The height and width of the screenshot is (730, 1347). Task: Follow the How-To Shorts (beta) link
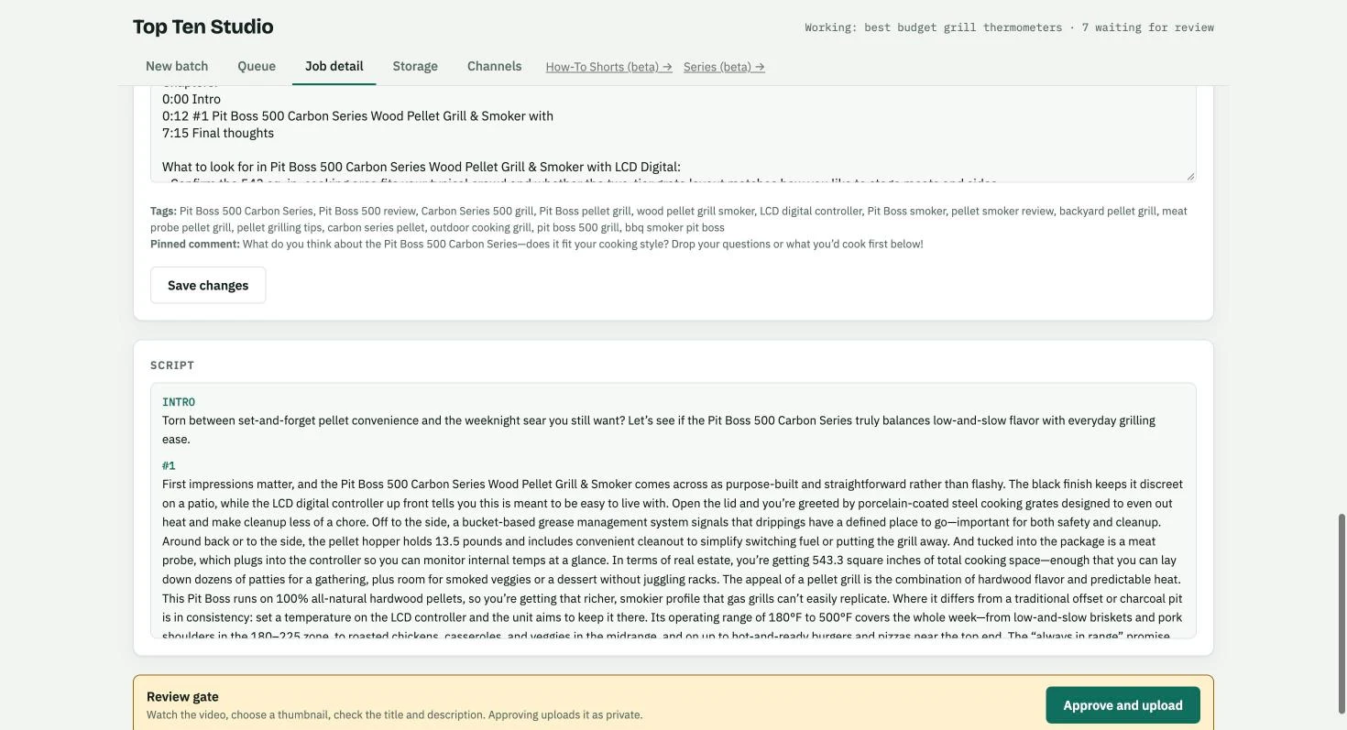point(609,67)
